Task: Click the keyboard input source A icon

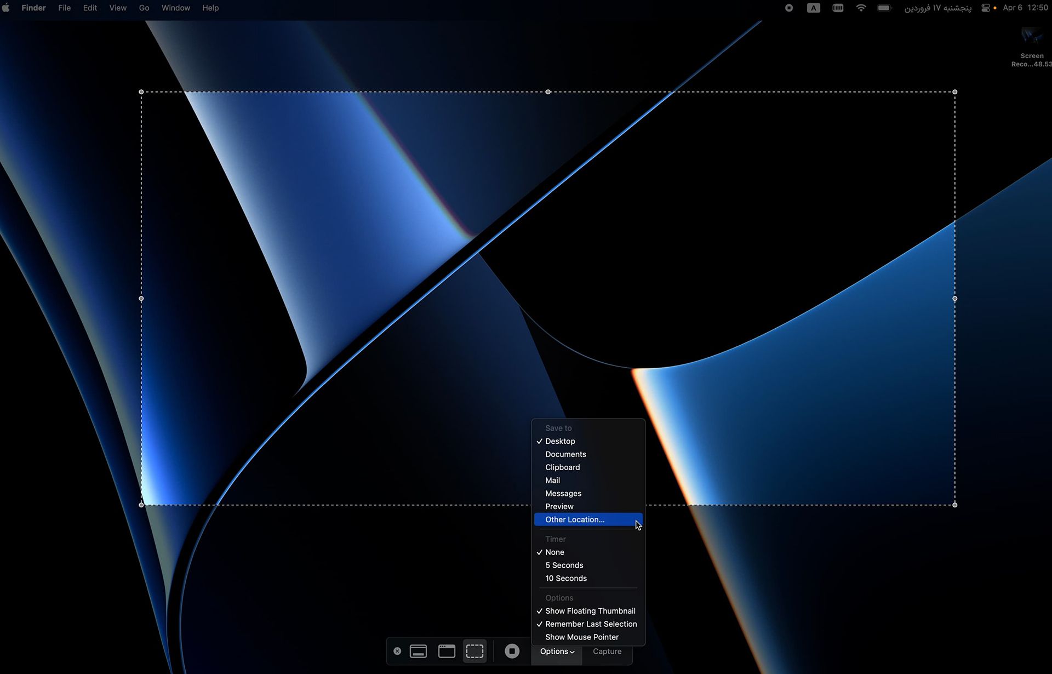Action: pyautogui.click(x=814, y=8)
